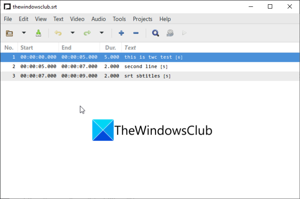
Task: Insert a new subtitle with plus icon
Action: point(121,33)
